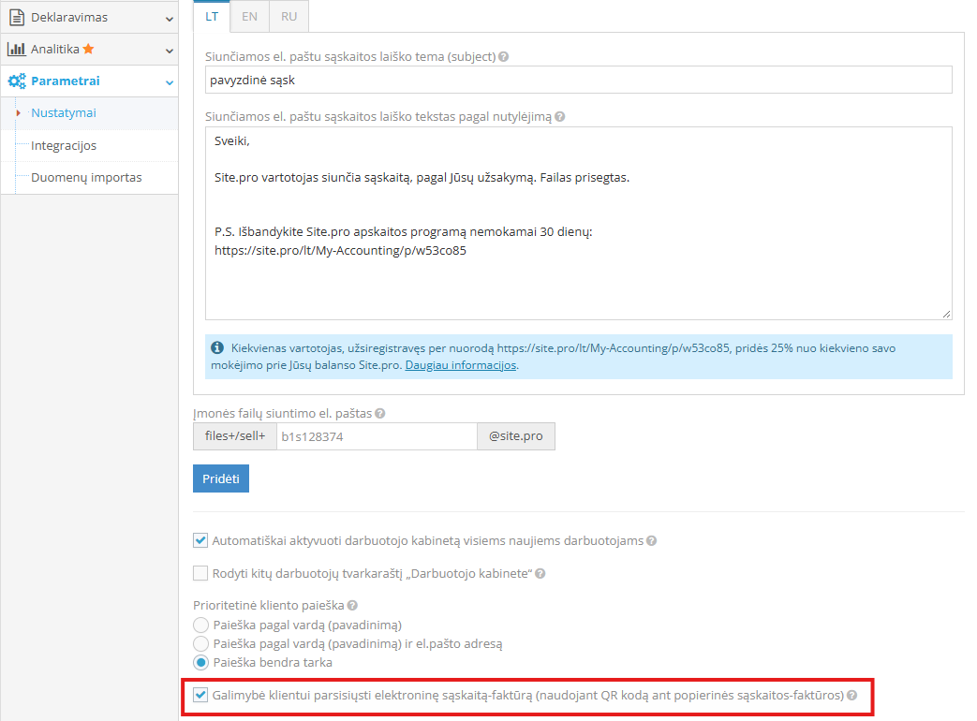The width and height of the screenshot is (977, 721).
Task: Enable showing other employees' schedule
Action: [x=200, y=573]
